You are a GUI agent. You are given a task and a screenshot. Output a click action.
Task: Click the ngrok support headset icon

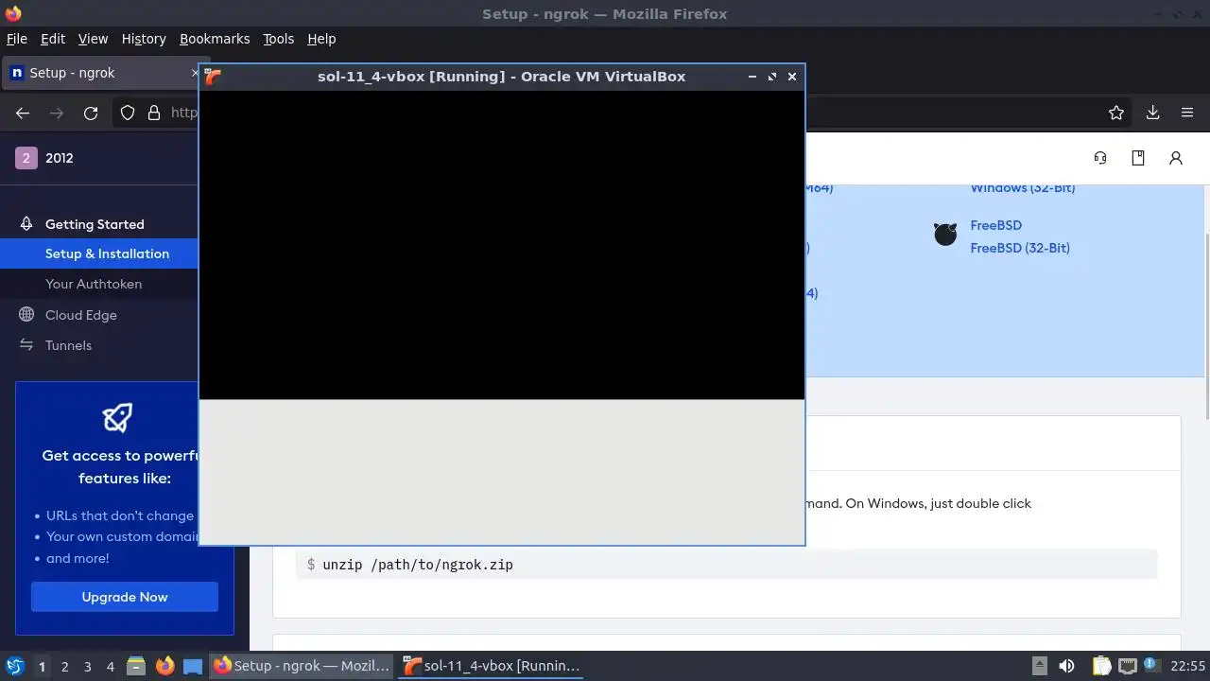tap(1100, 158)
